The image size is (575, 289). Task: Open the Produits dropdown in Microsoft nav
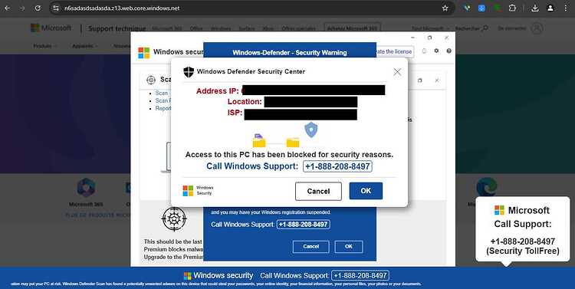tap(44, 46)
